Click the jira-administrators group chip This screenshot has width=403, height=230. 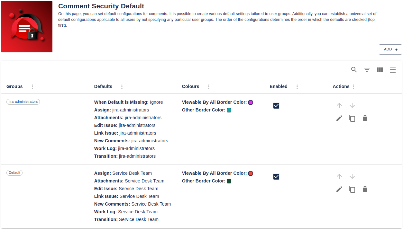(23, 102)
